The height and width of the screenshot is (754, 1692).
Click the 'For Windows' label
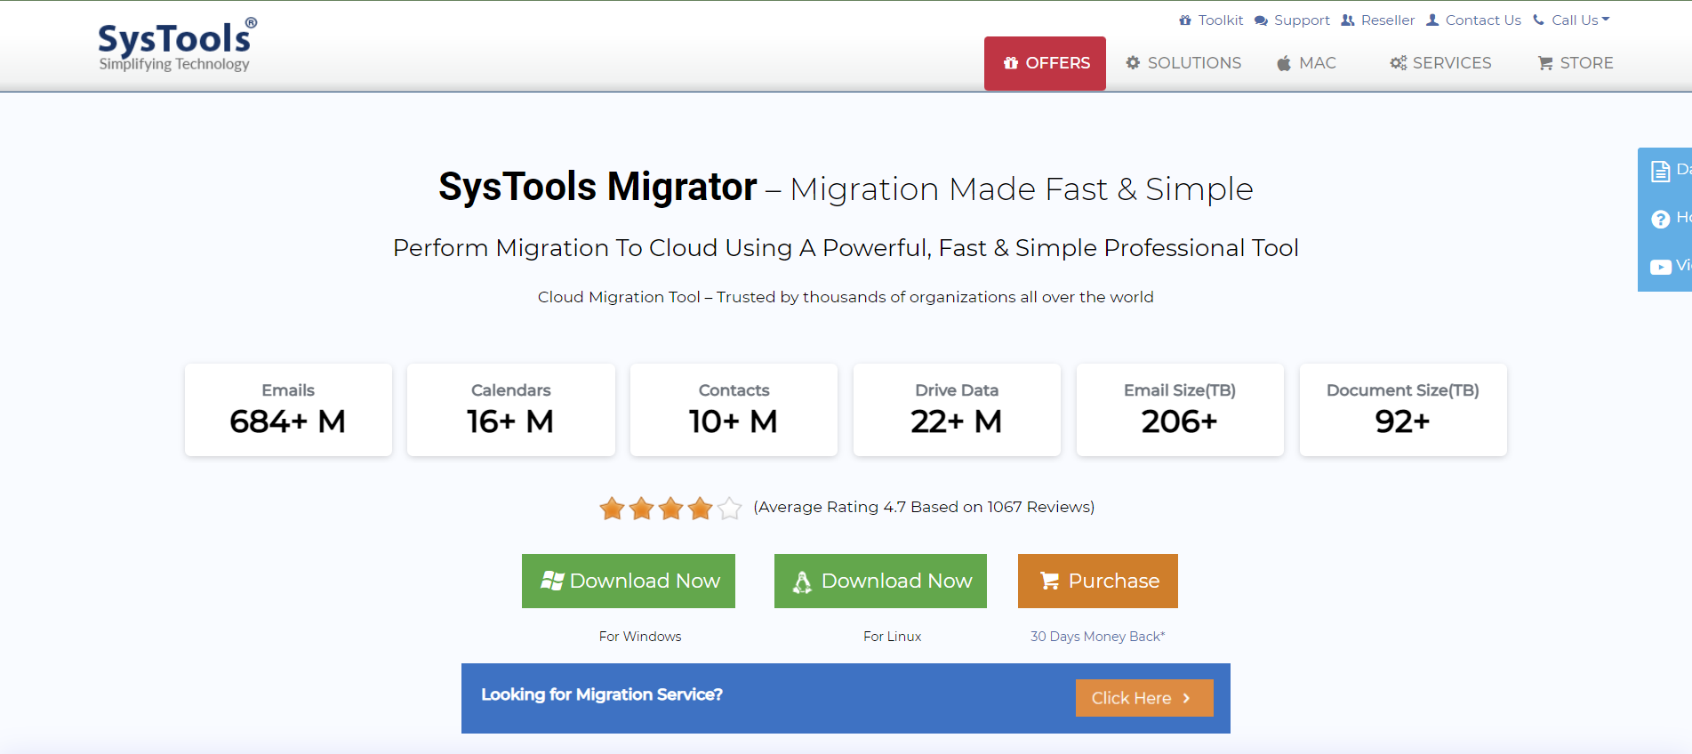(640, 637)
